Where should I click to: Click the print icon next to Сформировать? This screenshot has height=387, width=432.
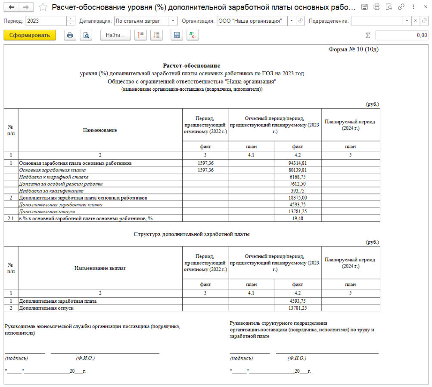click(x=70, y=36)
